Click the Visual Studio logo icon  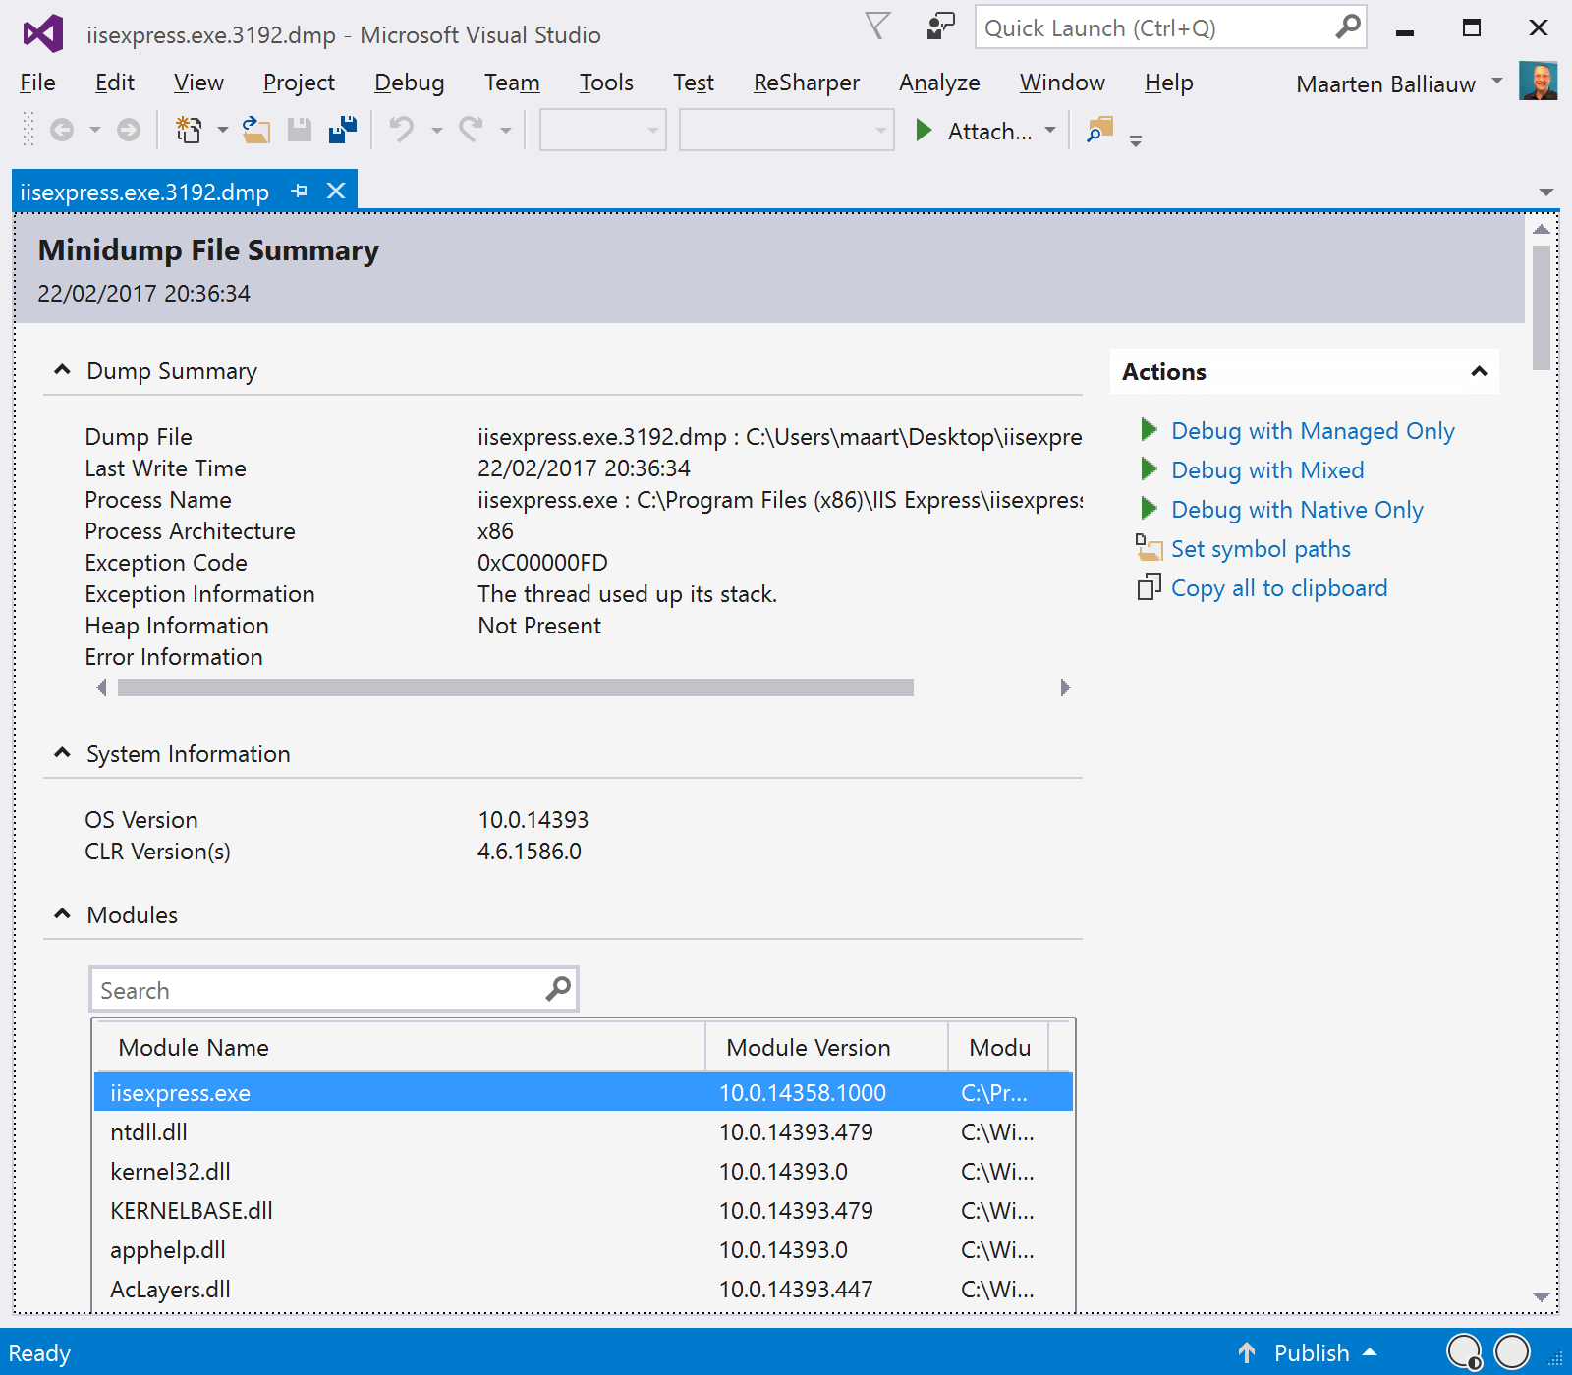[x=43, y=34]
